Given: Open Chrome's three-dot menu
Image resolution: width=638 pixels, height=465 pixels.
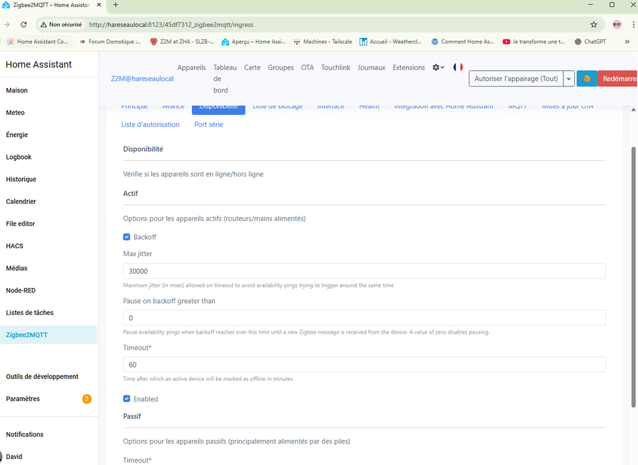Looking at the screenshot, I should 634,24.
